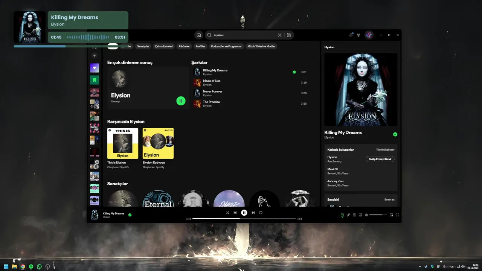Select the Profiller filter chip
Screen dimensions: 482x271
click(x=200, y=46)
